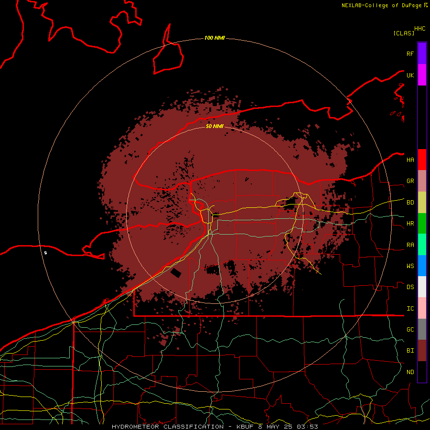The height and width of the screenshot is (430, 430).
Task: Click the black rectangular gap in radar echo
Action: click(176, 273)
